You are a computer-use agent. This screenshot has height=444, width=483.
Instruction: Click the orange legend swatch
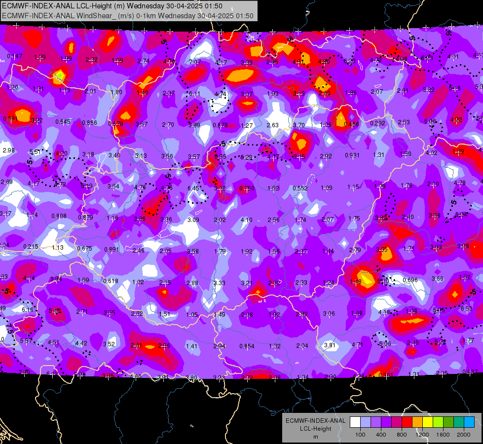(417, 422)
